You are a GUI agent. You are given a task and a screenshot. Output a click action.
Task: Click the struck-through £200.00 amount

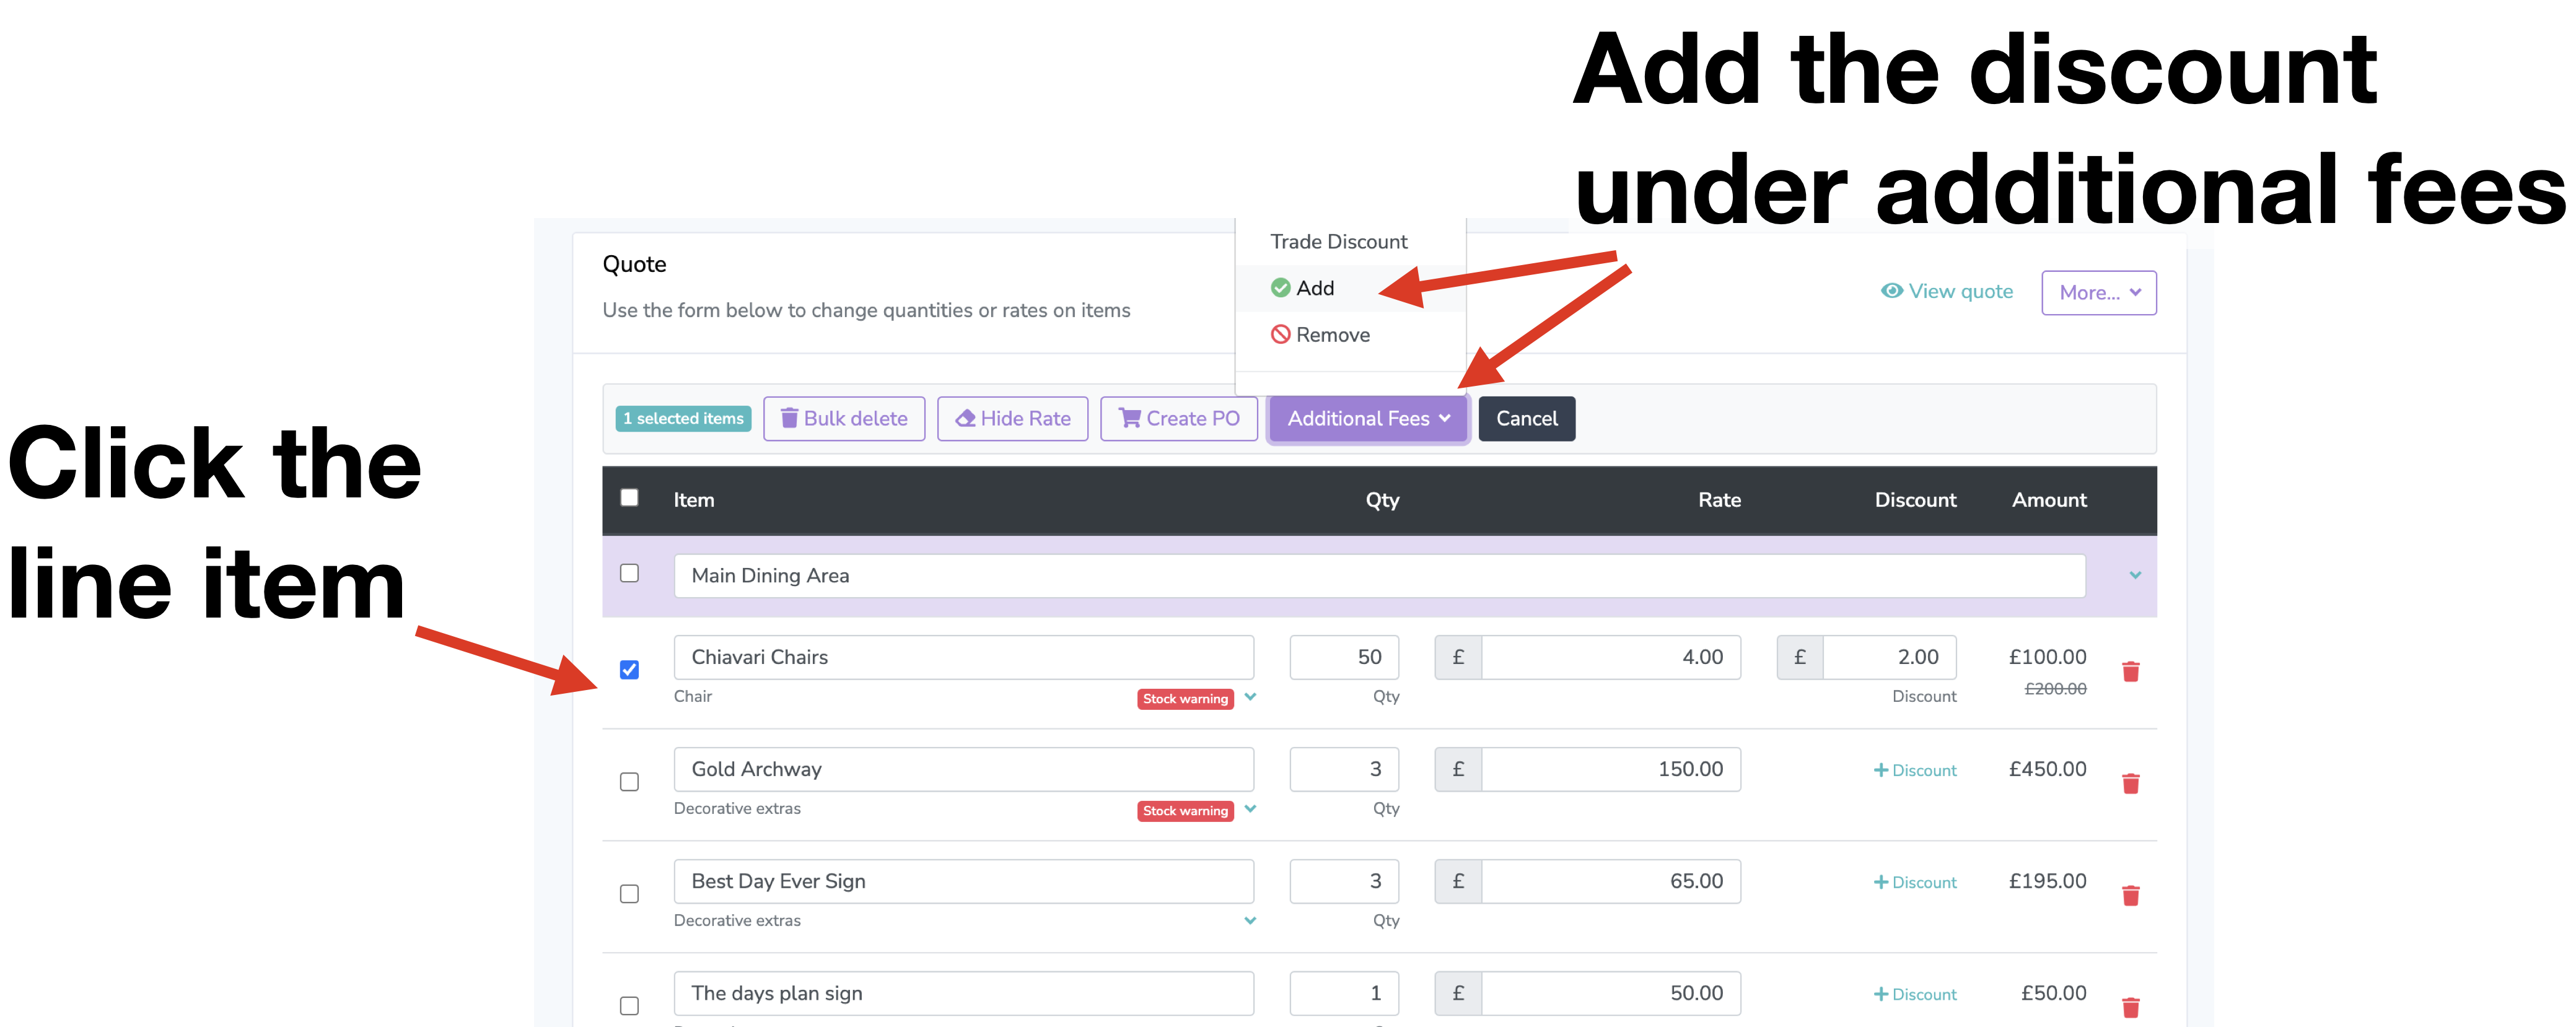tap(2055, 689)
